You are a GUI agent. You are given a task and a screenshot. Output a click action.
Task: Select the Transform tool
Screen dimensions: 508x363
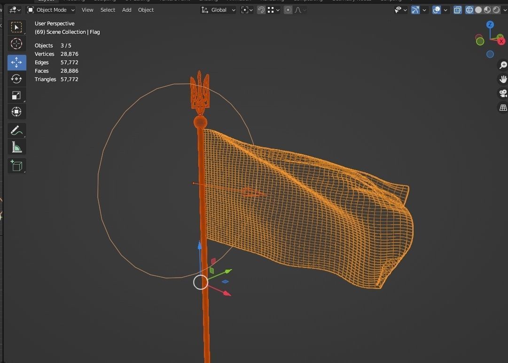[16, 112]
